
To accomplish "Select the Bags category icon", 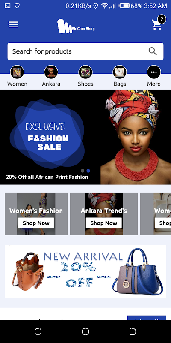I will pyautogui.click(x=120, y=72).
